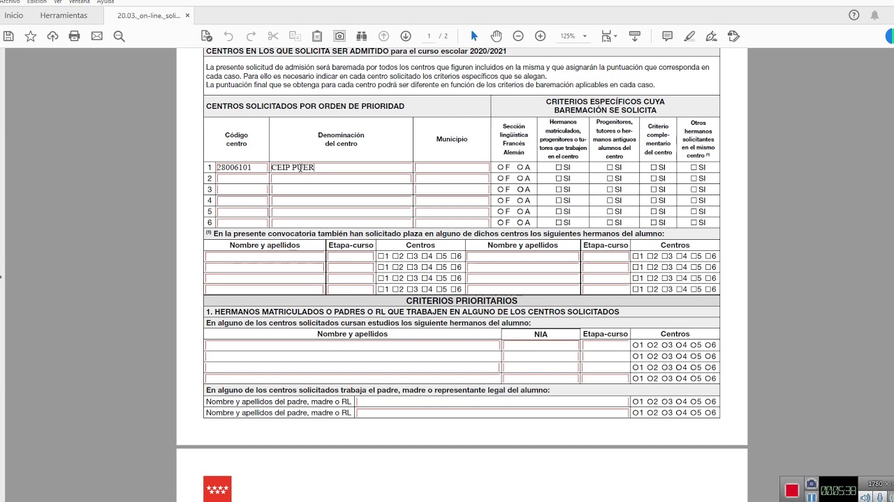Zoom in with the plus icon
Viewport: 894px width, 502px height.
[540, 36]
